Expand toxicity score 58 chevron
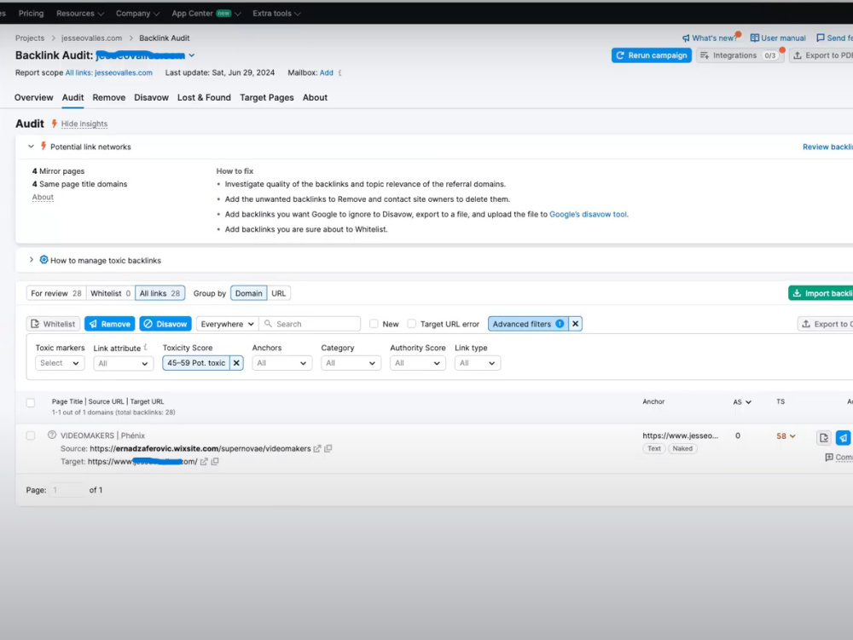This screenshot has width=853, height=640. 792,436
